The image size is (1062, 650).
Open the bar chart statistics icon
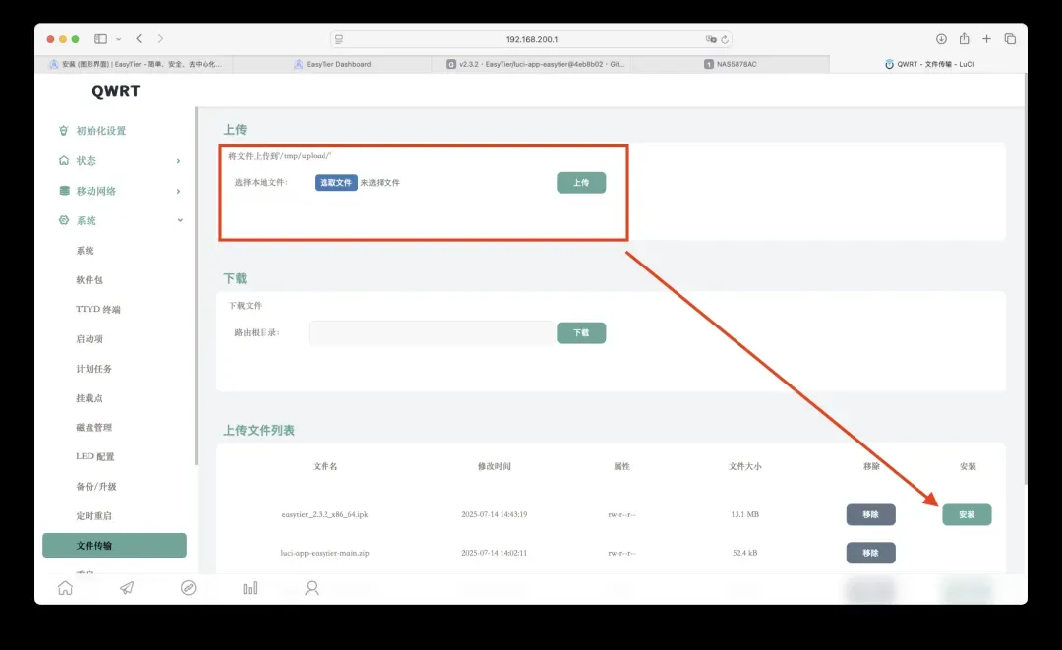pos(250,588)
